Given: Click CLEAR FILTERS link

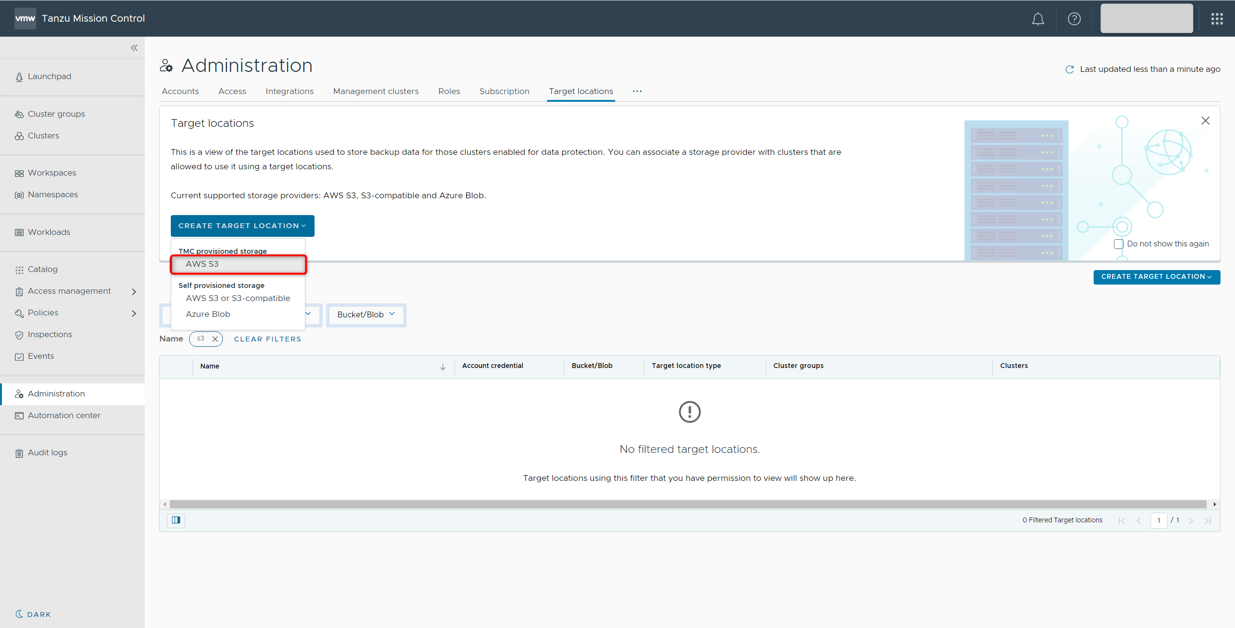Looking at the screenshot, I should click(267, 339).
